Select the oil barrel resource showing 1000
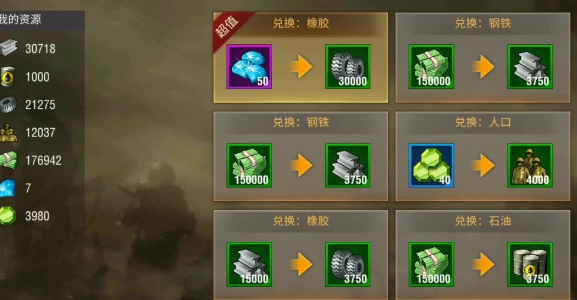Viewport: 577px width, 300px height. click(x=7, y=77)
